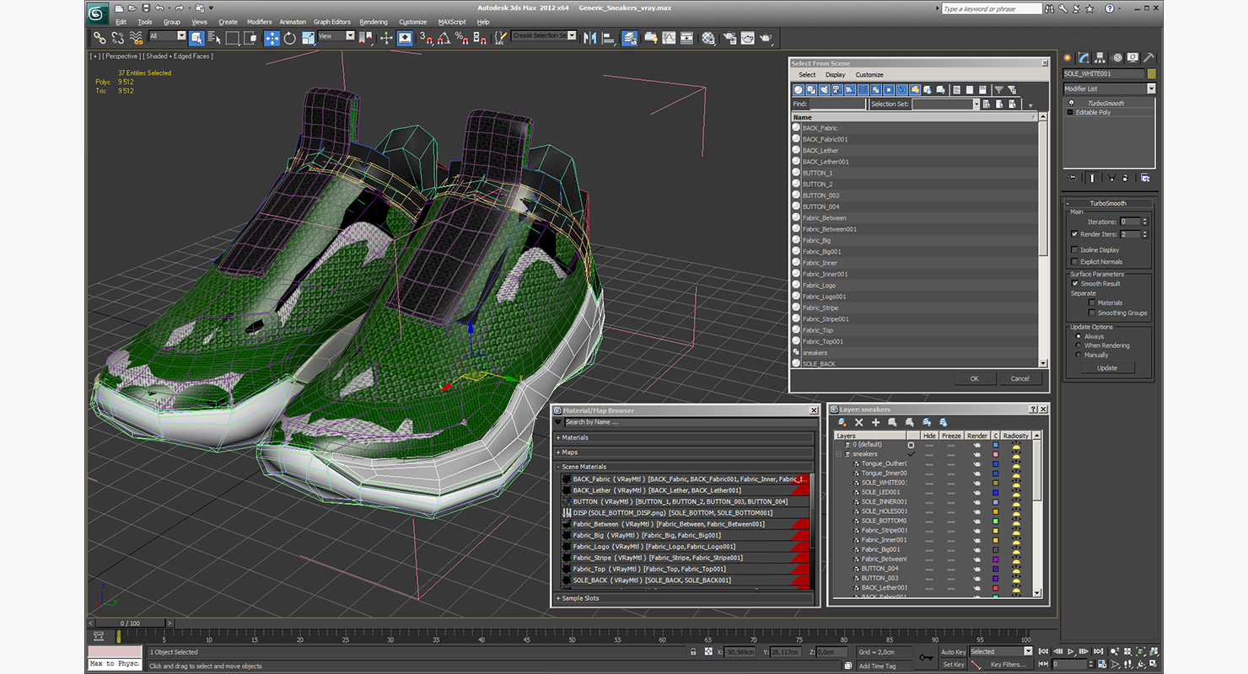
Task: Toggle Smooth Result checkbox
Action: coord(1074,284)
